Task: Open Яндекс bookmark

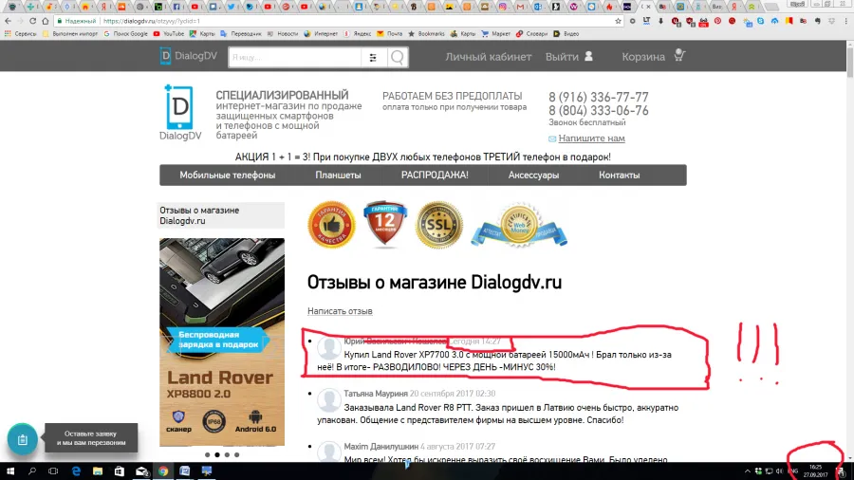Action: [358, 34]
